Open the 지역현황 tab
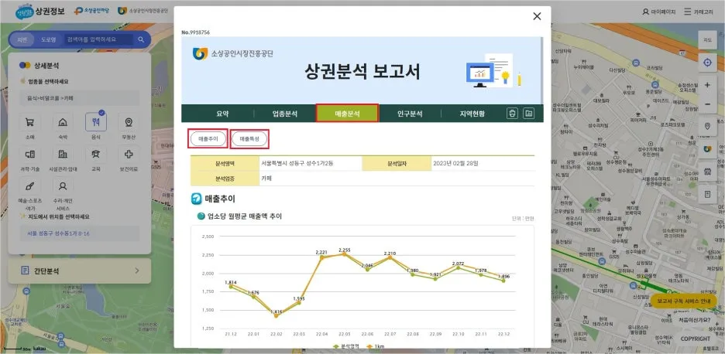725x354 pixels. 472,114
